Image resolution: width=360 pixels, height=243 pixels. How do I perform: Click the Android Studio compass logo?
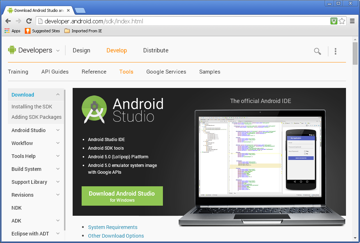(x=94, y=109)
